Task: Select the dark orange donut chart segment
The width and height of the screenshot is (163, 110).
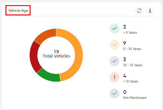Action: point(46,35)
